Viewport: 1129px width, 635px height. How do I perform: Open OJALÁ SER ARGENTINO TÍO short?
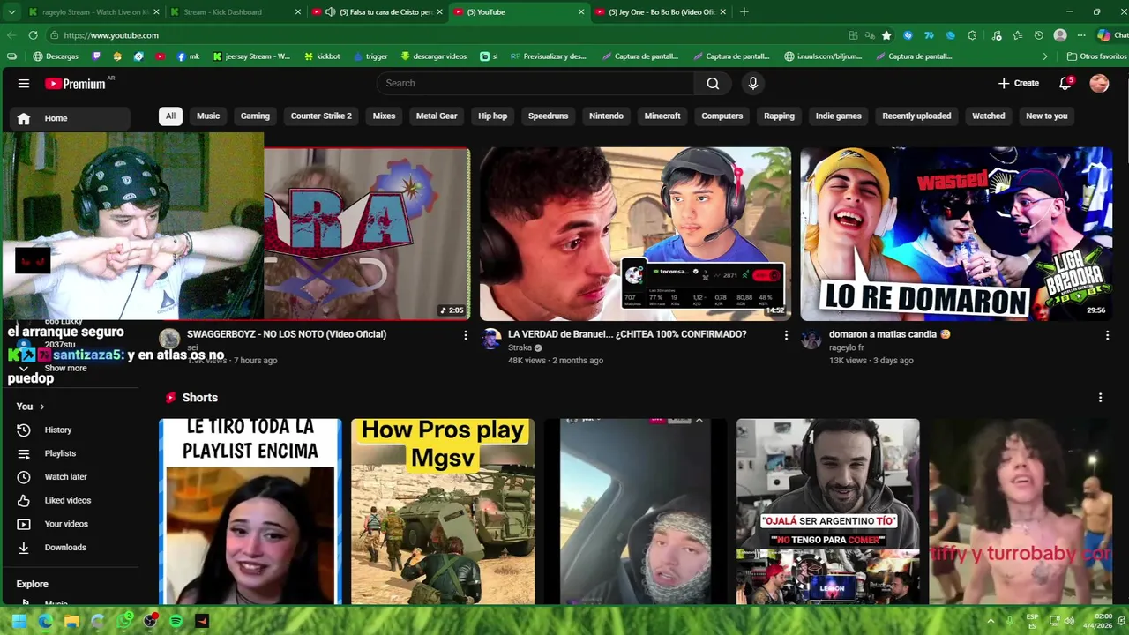827,512
